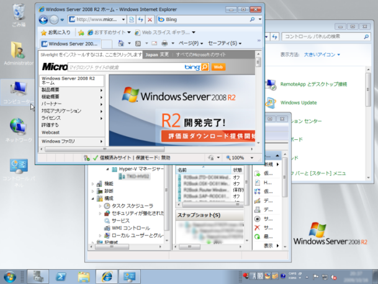Sort virtual machines by 名前 column

pyautogui.click(x=204, y=170)
